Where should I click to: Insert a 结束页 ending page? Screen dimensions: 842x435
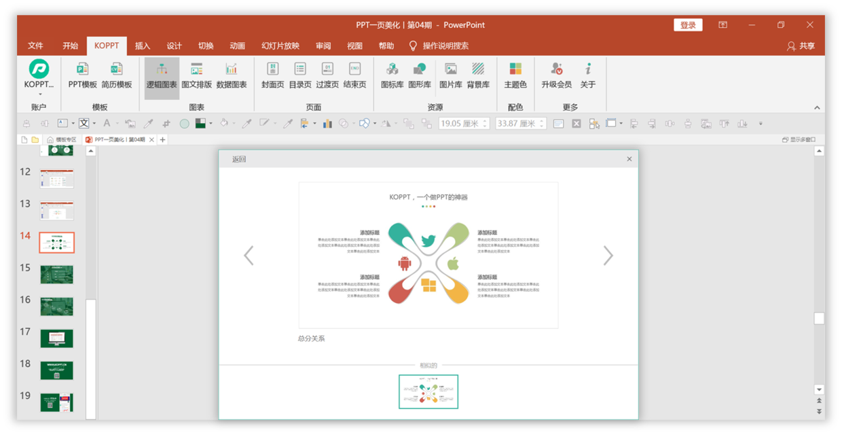354,75
